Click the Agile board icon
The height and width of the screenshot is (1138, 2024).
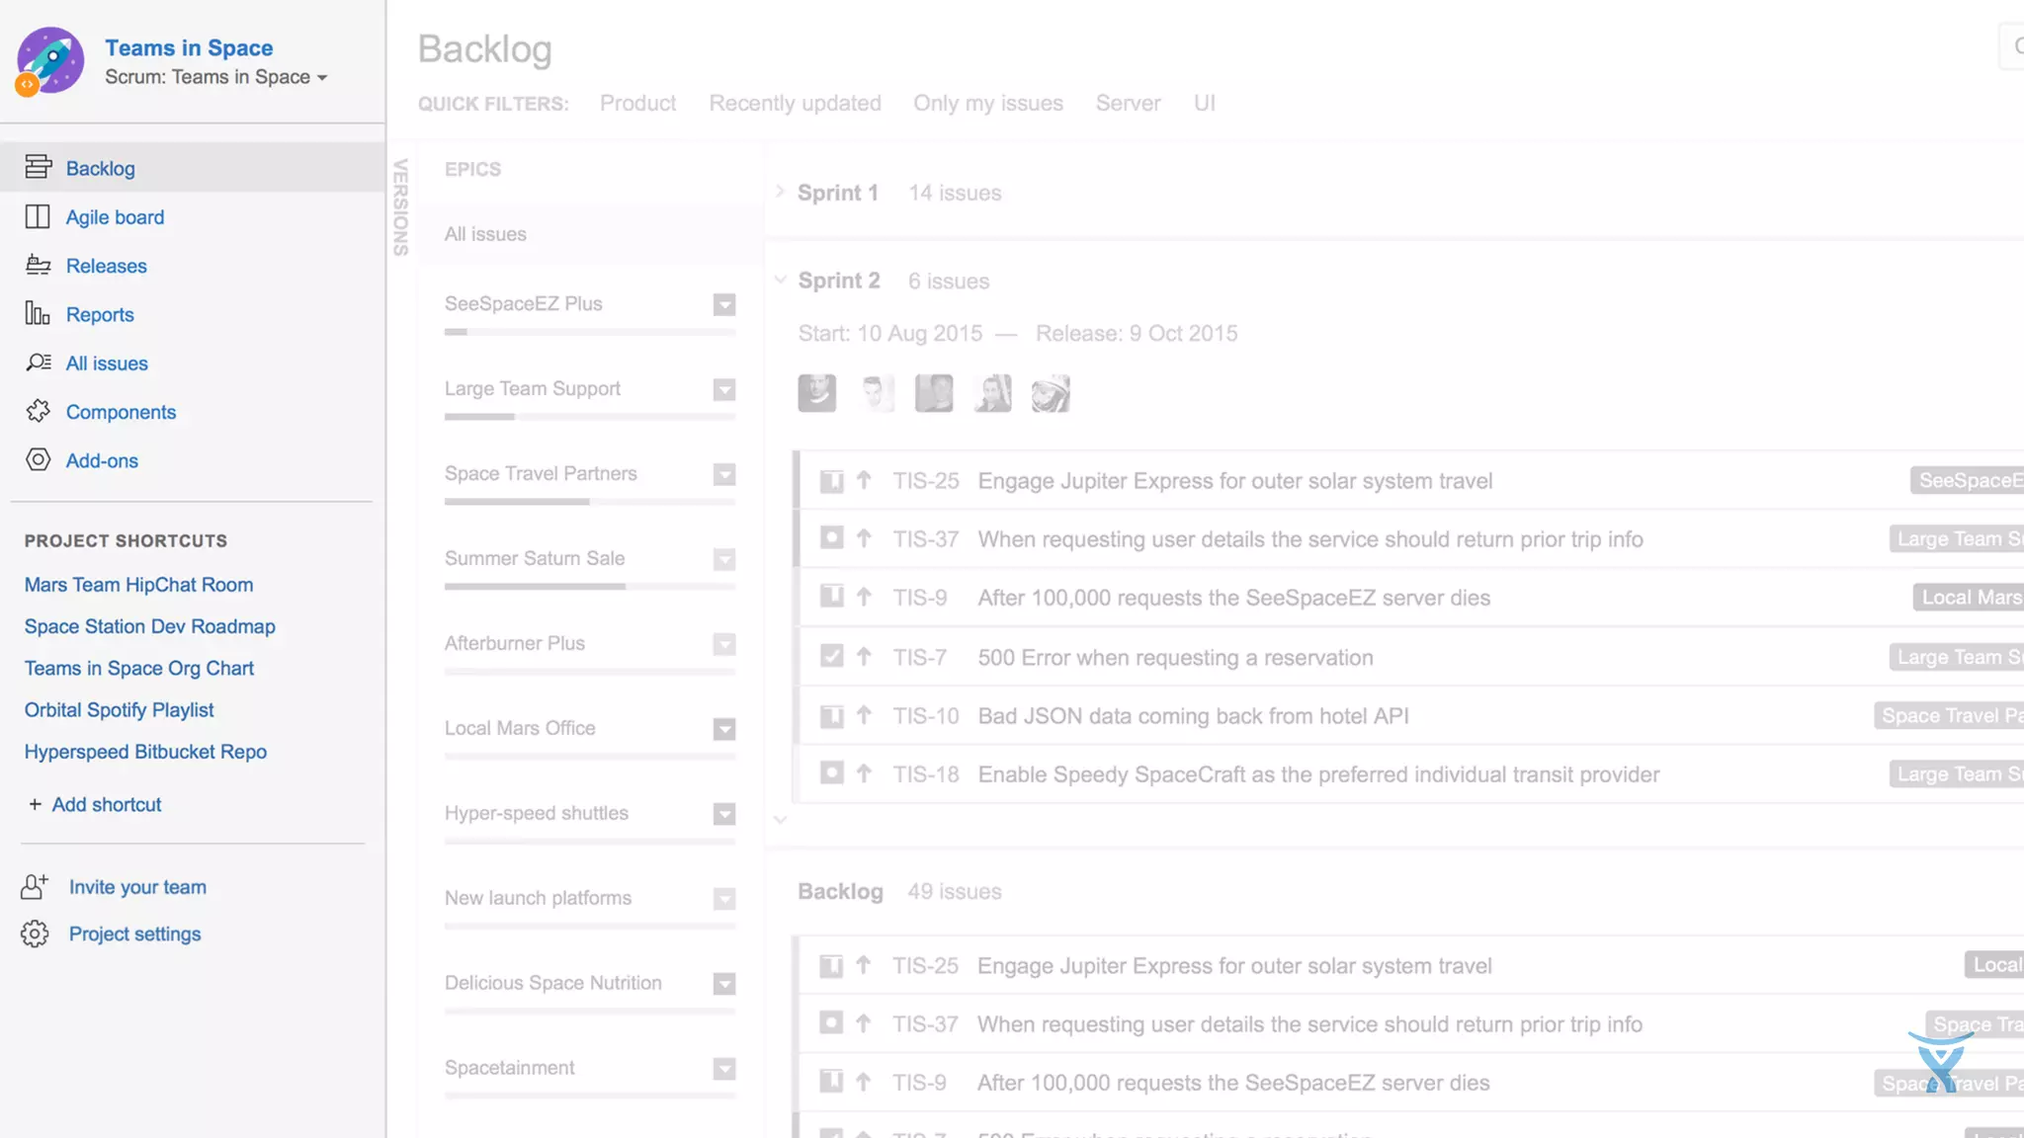(38, 216)
